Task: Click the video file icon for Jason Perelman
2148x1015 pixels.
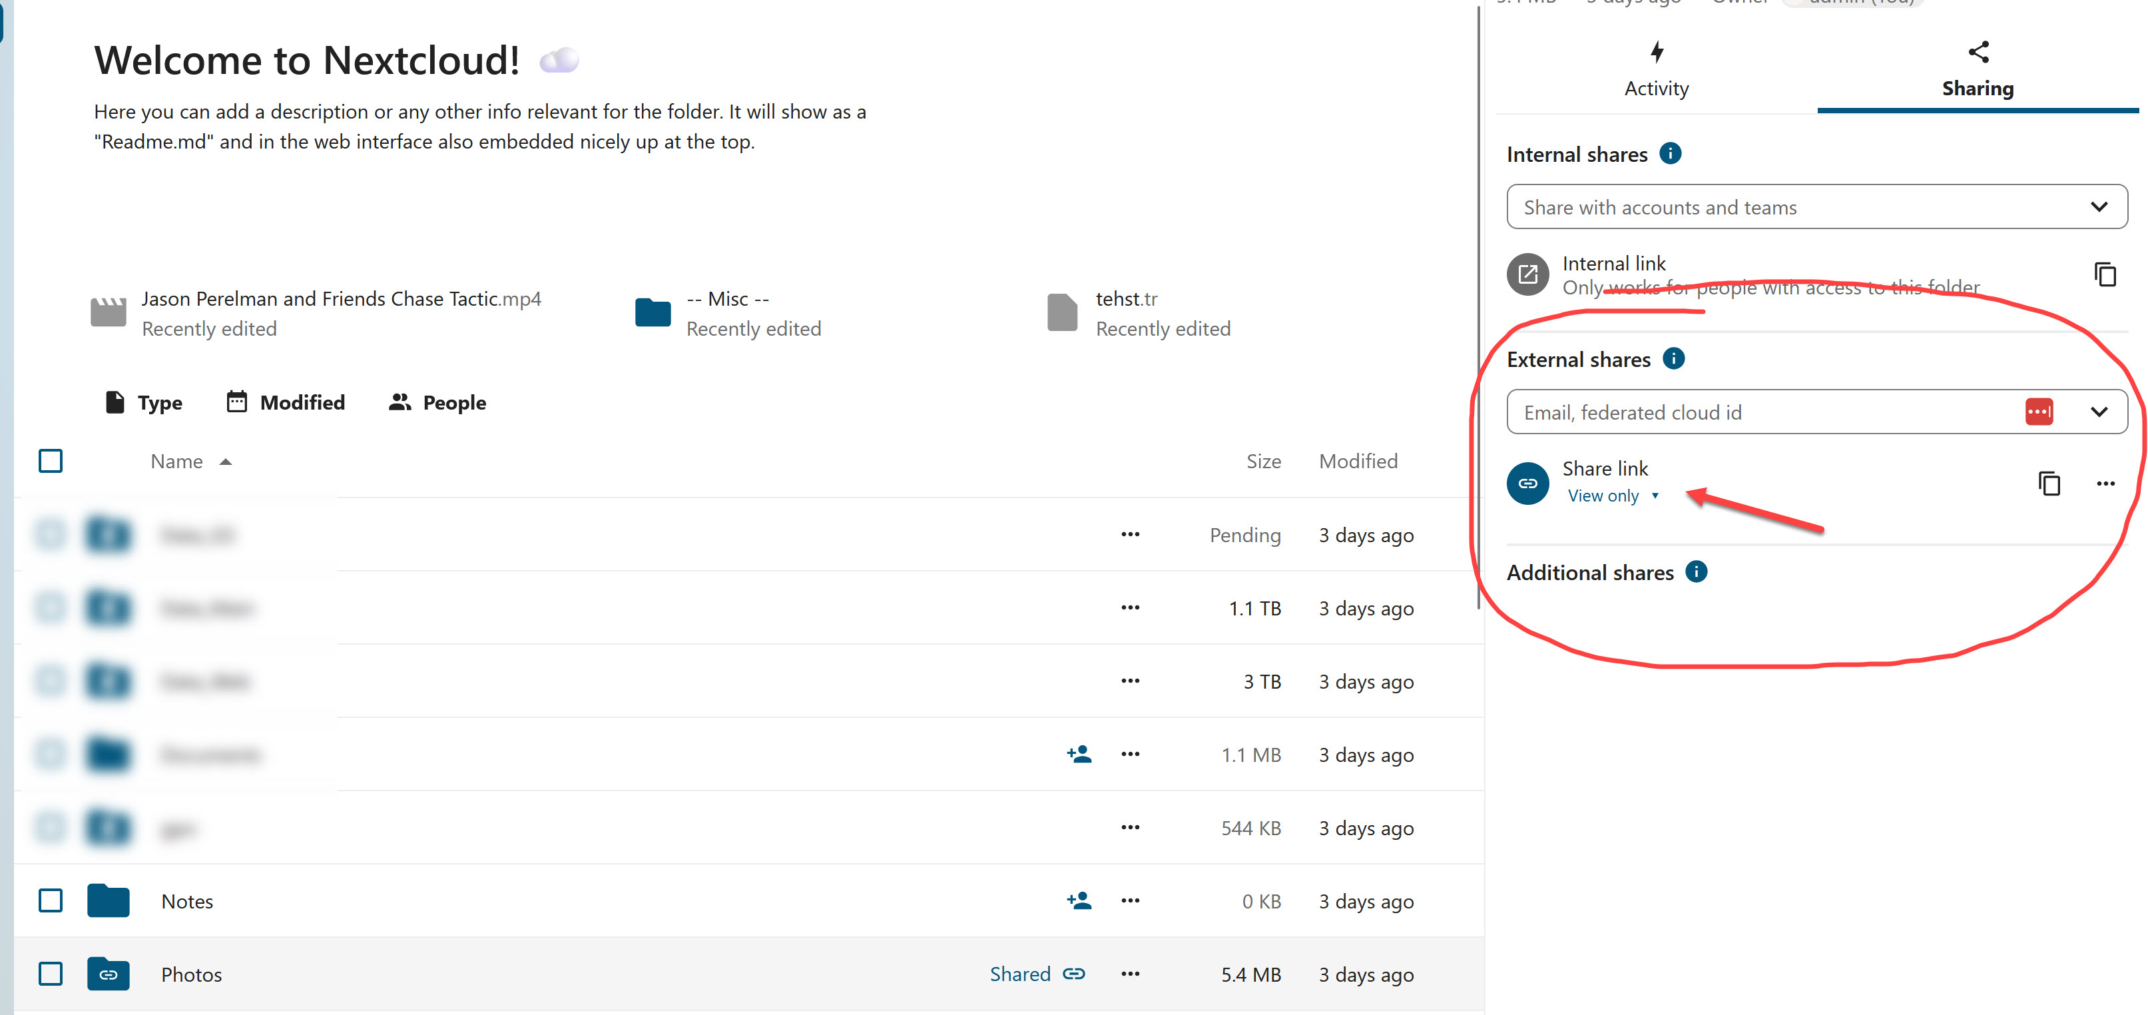Action: pyautogui.click(x=108, y=313)
